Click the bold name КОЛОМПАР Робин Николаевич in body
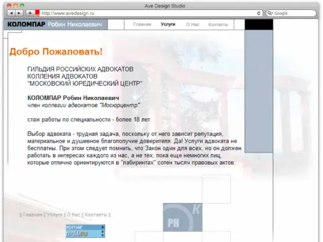This screenshot has height=242, width=323. [x=73, y=98]
